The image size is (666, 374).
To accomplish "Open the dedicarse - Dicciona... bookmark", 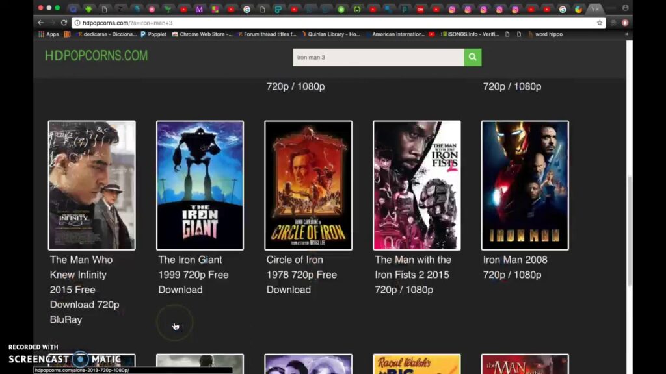I will [x=107, y=34].
